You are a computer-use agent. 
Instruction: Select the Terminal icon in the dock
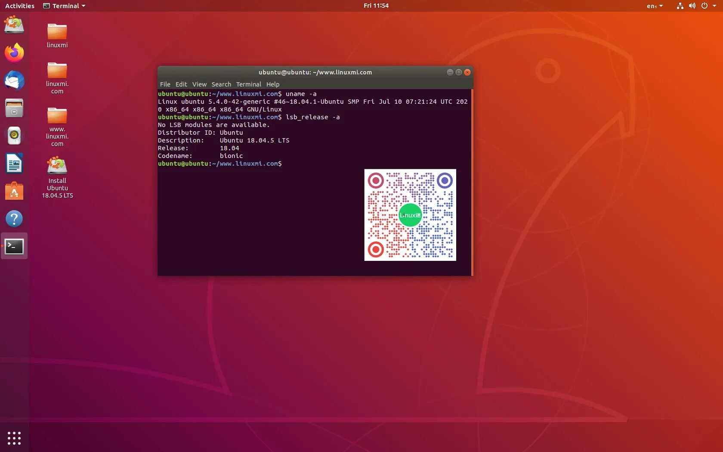tap(14, 246)
